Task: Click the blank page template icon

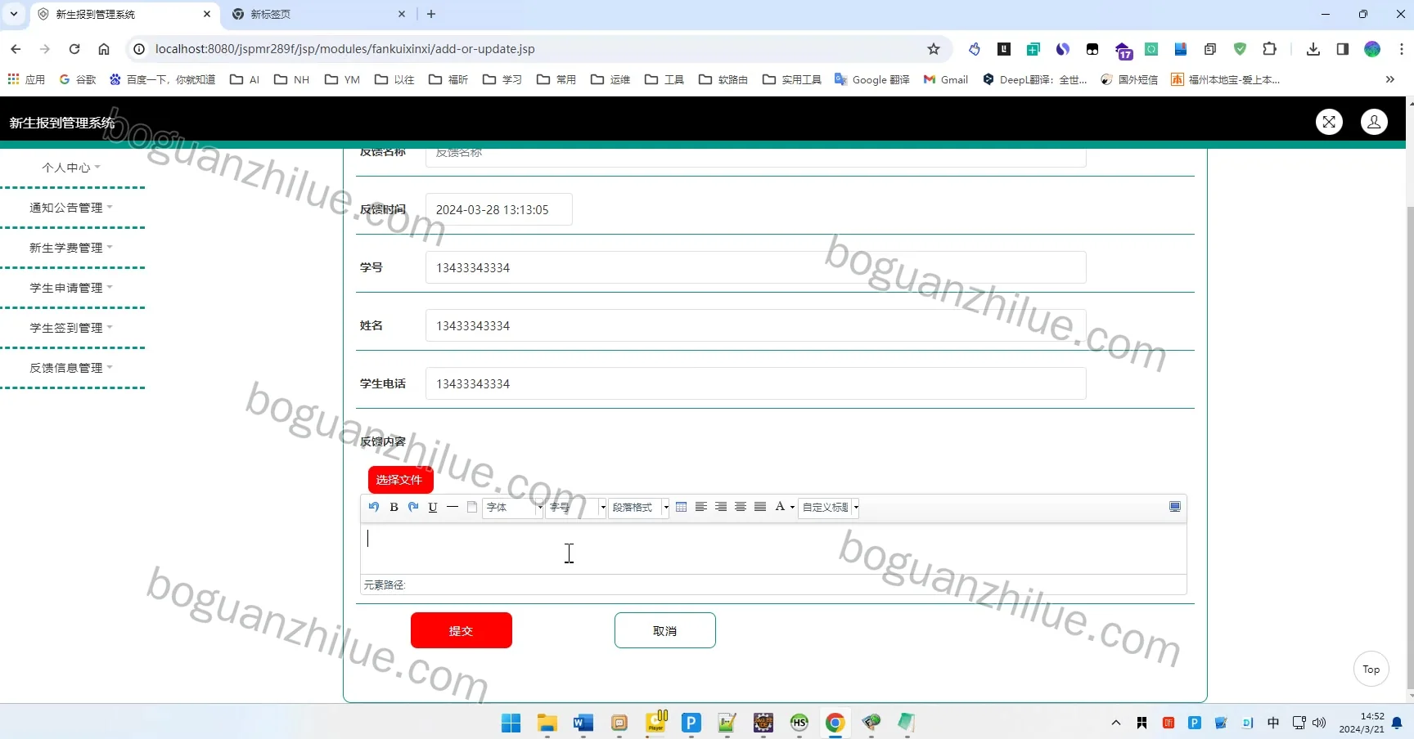Action: 472,507
